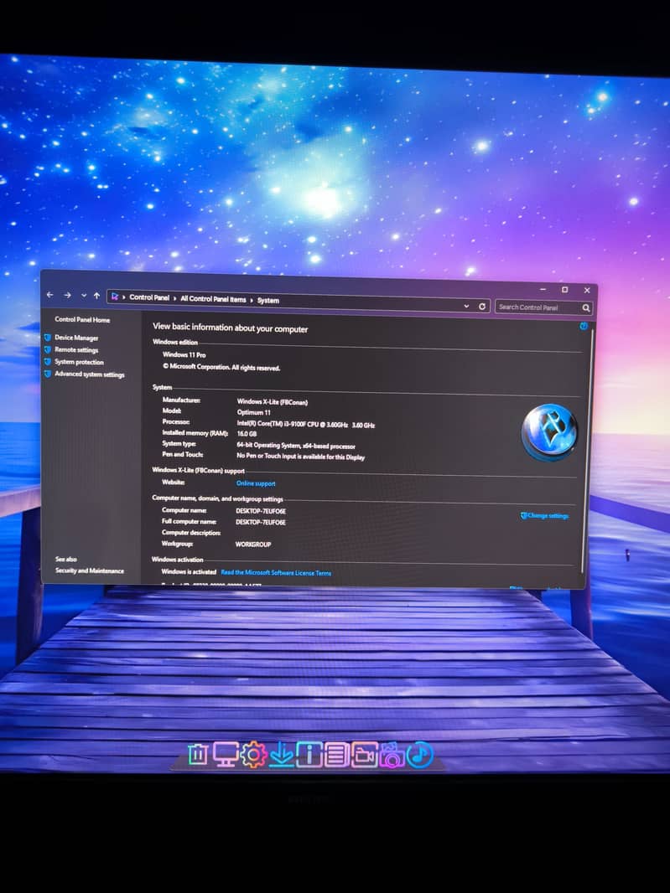Open the video camera dock icon

tap(365, 755)
